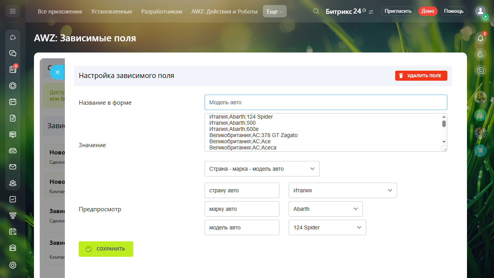494x278 pixels.
Task: Click the 'Удалить поле' button
Action: 421,76
